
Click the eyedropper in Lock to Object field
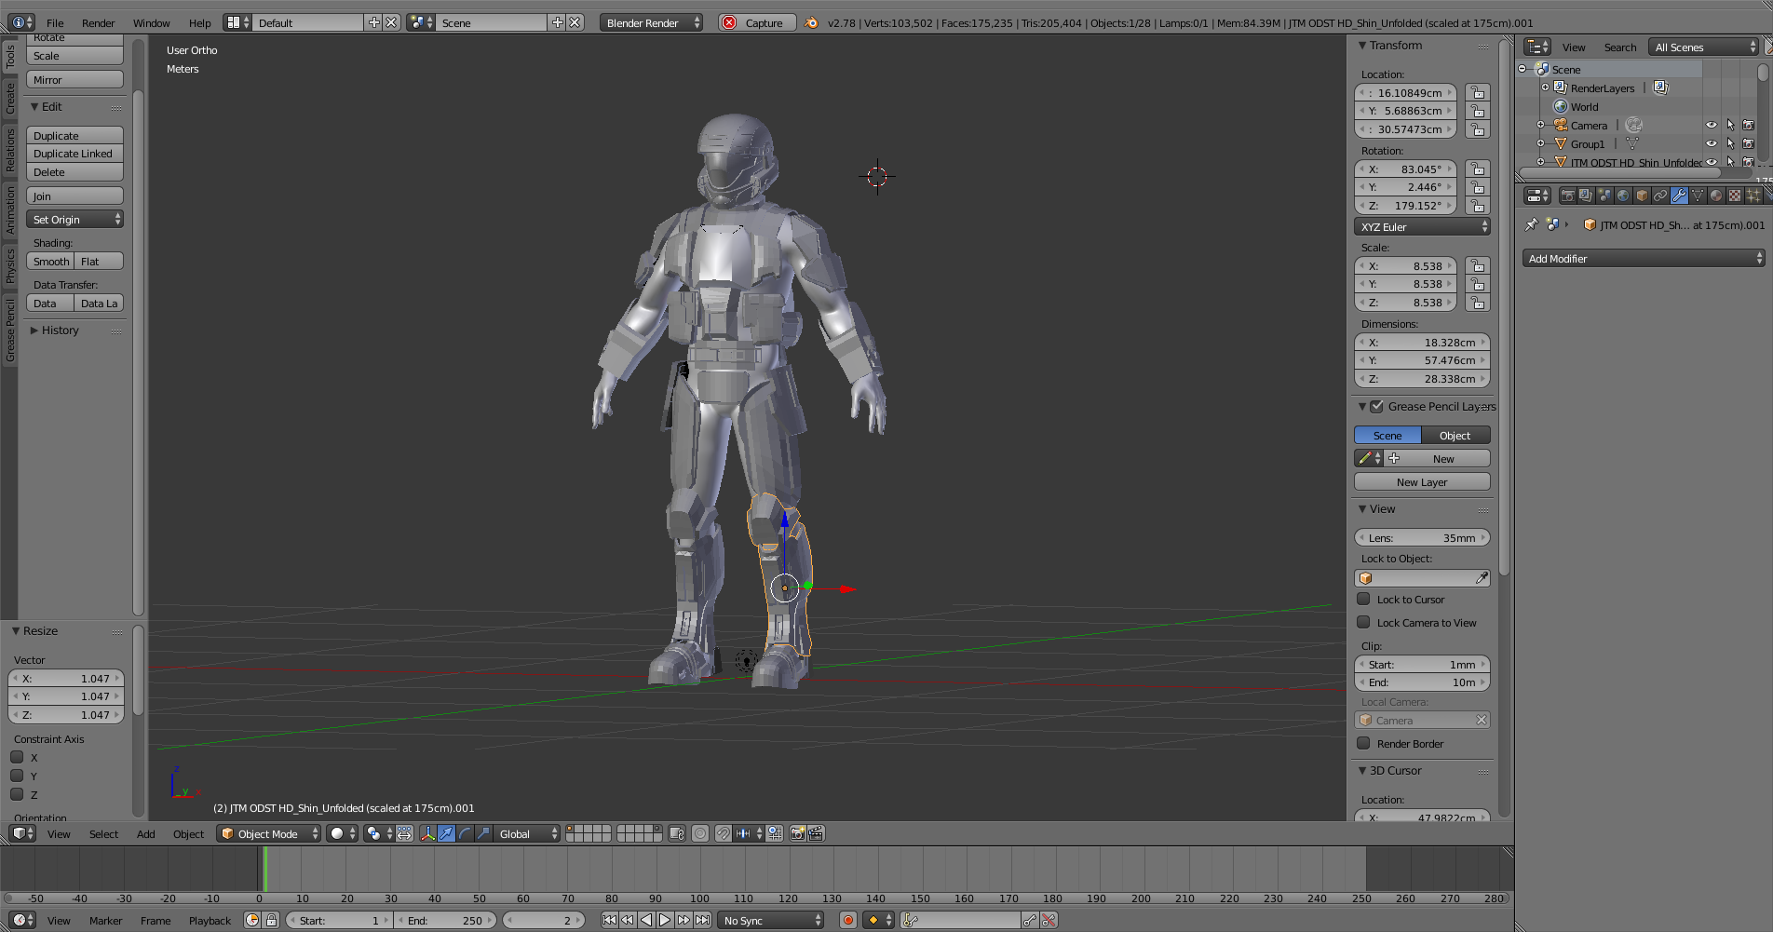[x=1482, y=578]
